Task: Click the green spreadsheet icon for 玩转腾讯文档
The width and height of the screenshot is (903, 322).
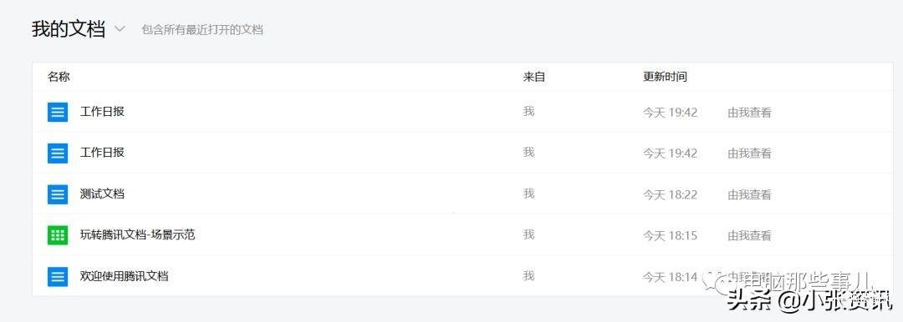Action: 58,235
